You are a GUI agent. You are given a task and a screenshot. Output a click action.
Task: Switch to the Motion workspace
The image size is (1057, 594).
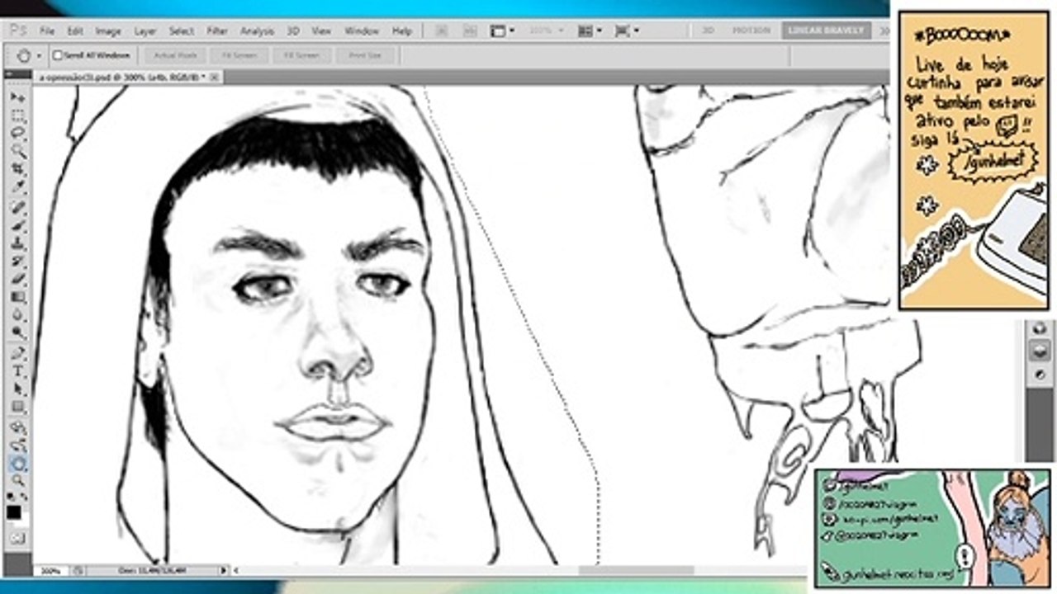click(x=751, y=31)
